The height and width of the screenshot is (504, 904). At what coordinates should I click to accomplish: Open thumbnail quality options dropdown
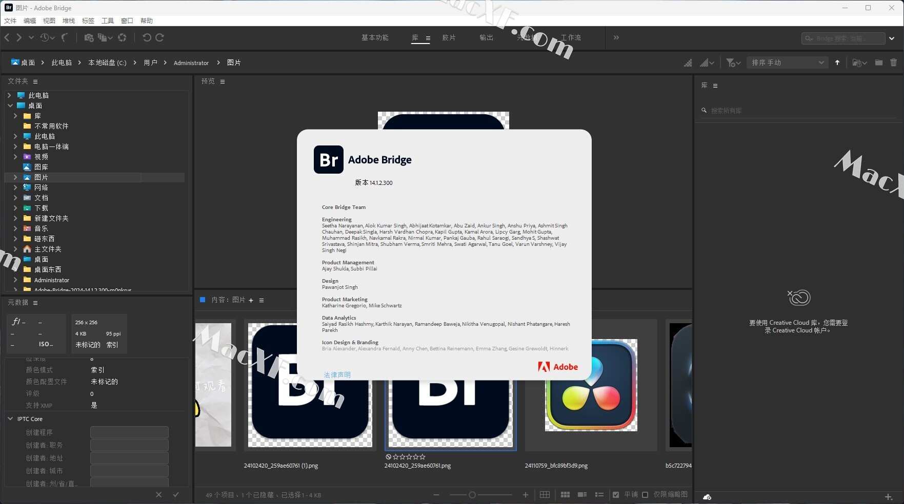tap(707, 62)
